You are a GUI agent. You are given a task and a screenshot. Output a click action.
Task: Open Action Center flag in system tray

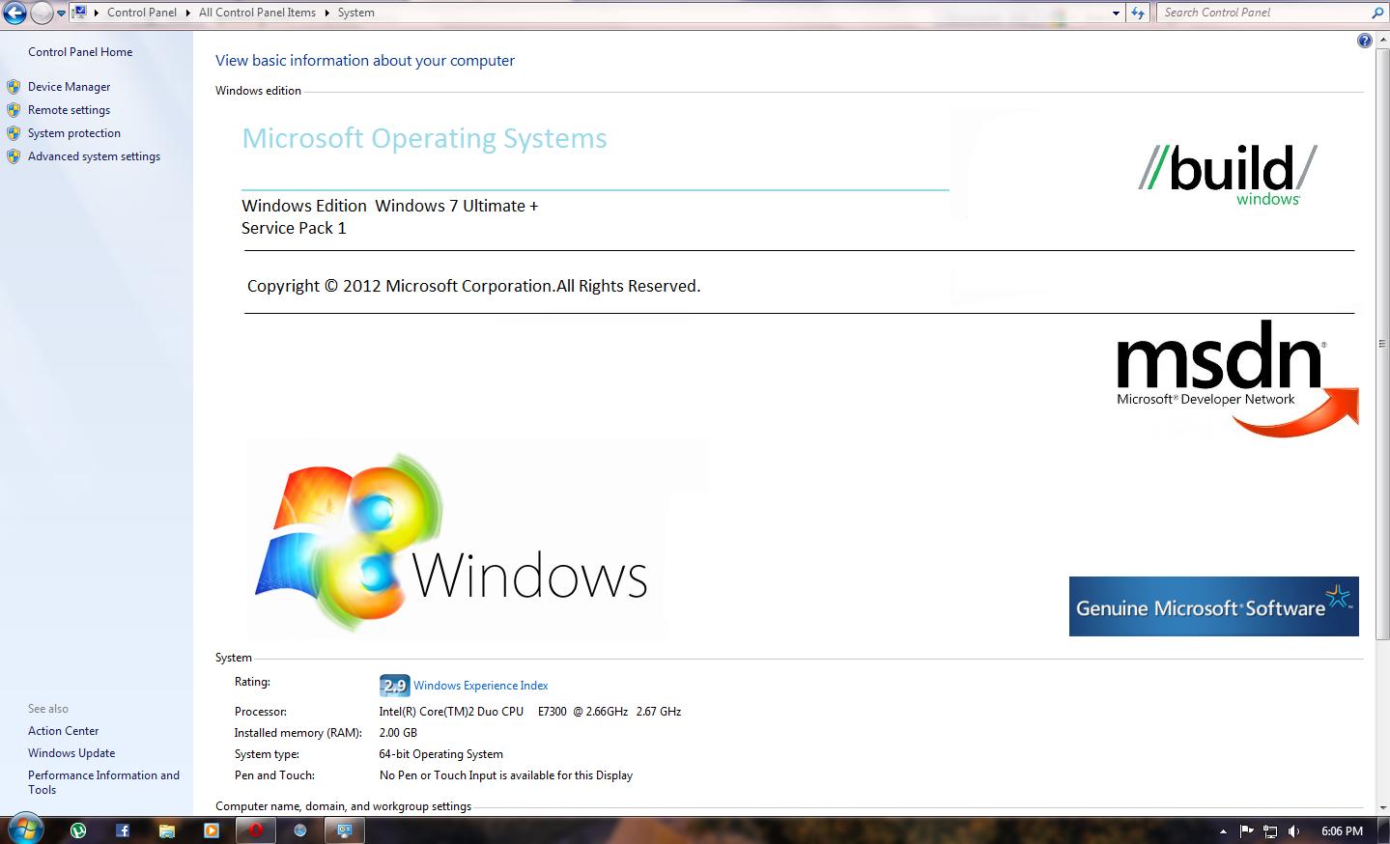[1247, 830]
